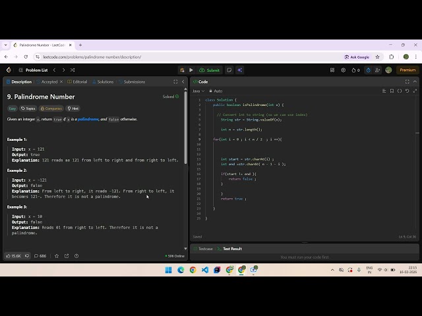Screen dimensions: 422x316
Task: Star the problem as favorite
Action: (x=57, y=256)
